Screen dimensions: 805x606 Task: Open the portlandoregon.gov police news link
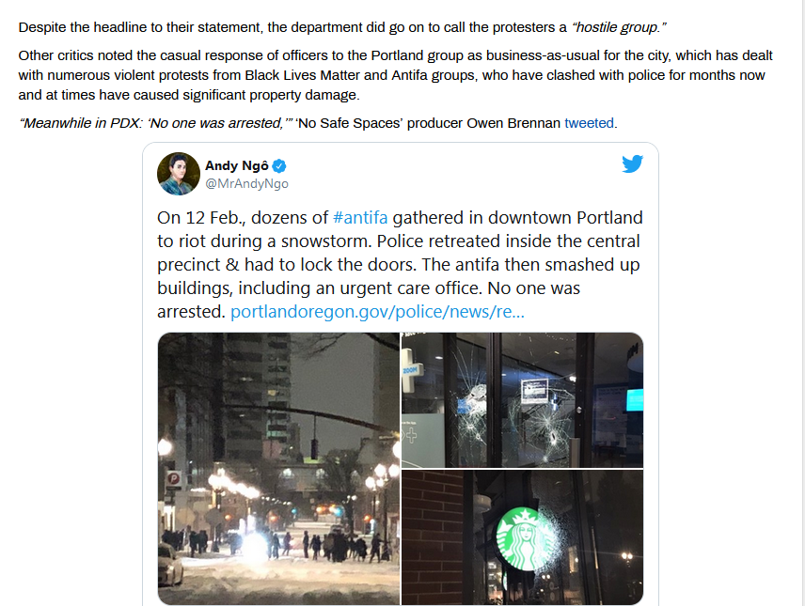tap(377, 312)
